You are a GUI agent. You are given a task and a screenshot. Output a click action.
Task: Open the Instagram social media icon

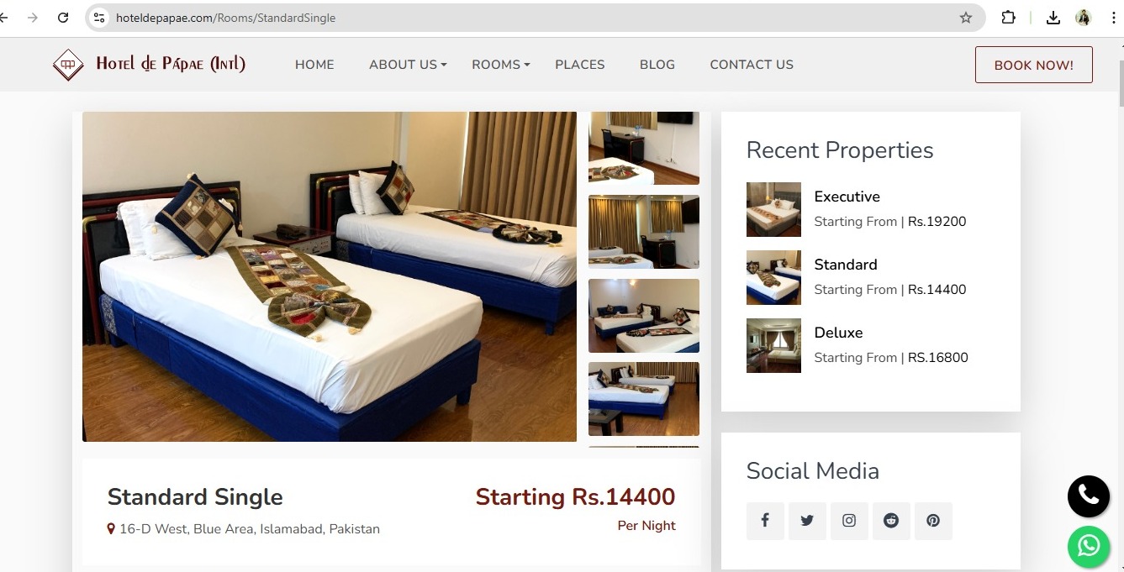point(849,521)
